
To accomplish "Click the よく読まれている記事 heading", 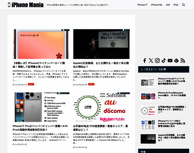I will point(164,69).
